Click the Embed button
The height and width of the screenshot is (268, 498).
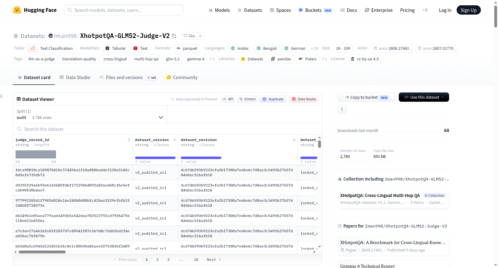[247, 99]
